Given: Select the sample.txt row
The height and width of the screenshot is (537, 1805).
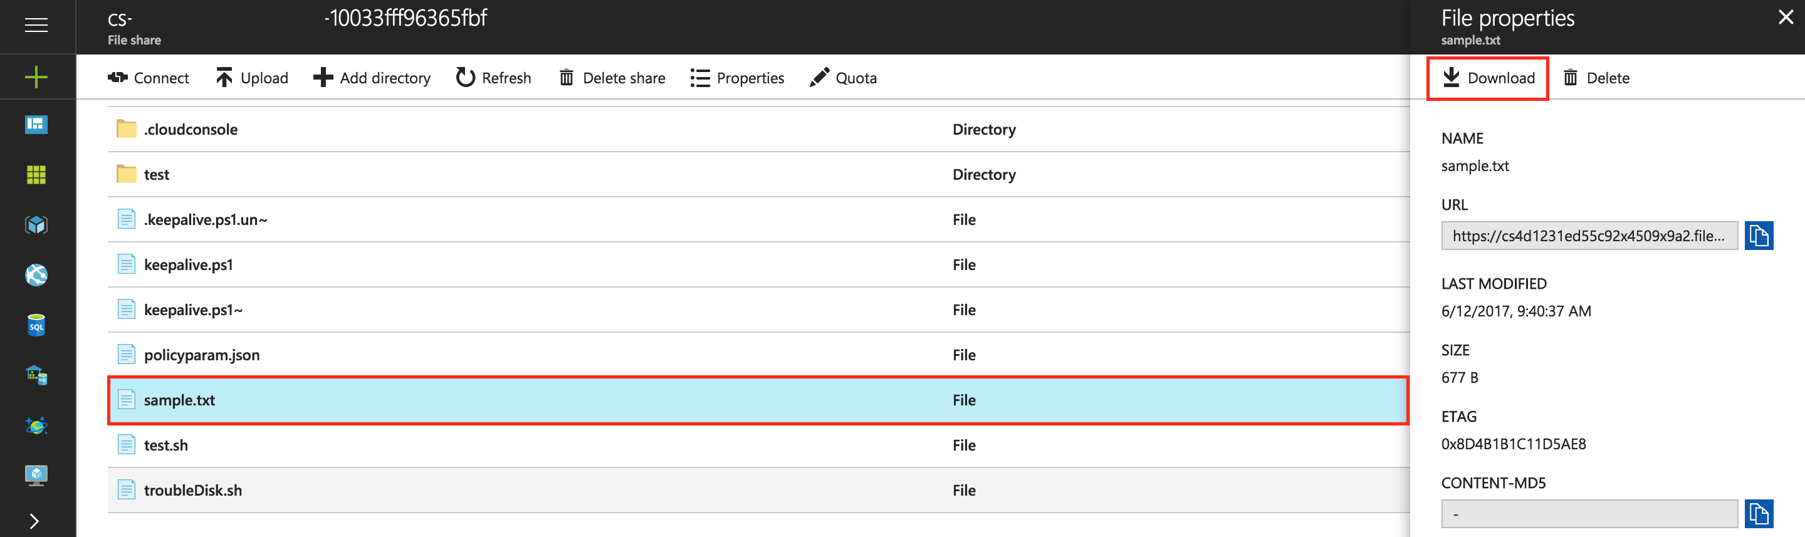Looking at the screenshot, I should pyautogui.click(x=758, y=400).
